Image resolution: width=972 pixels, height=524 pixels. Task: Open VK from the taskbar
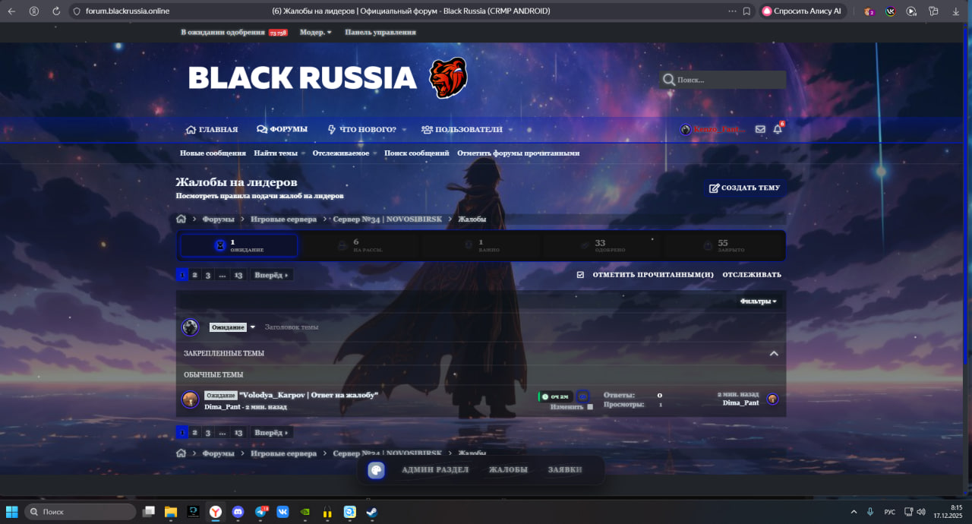(282, 512)
